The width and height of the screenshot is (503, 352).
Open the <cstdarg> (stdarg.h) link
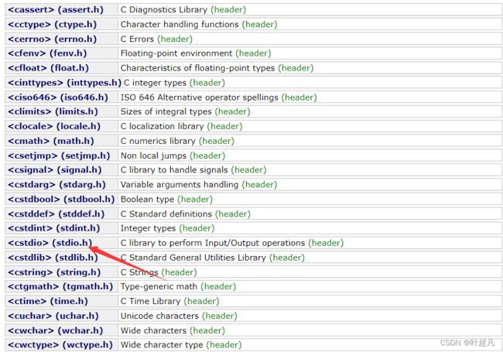(56, 185)
